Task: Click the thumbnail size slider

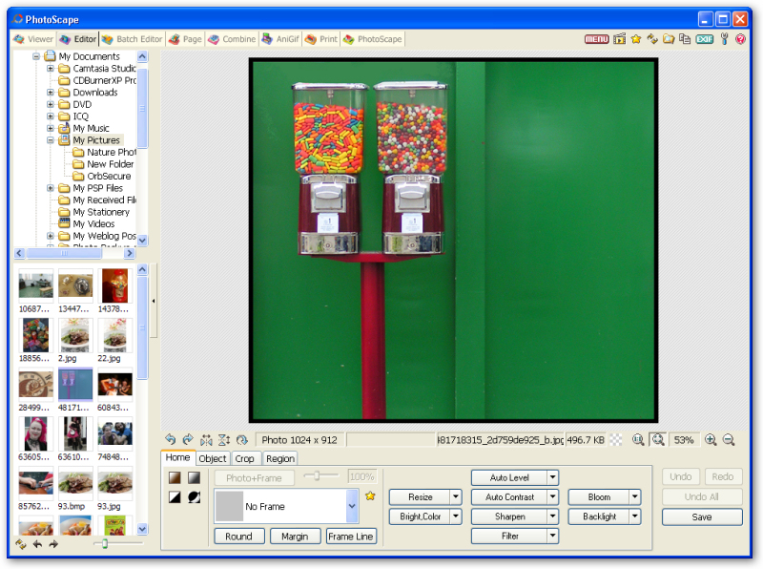Action: pyautogui.click(x=105, y=544)
